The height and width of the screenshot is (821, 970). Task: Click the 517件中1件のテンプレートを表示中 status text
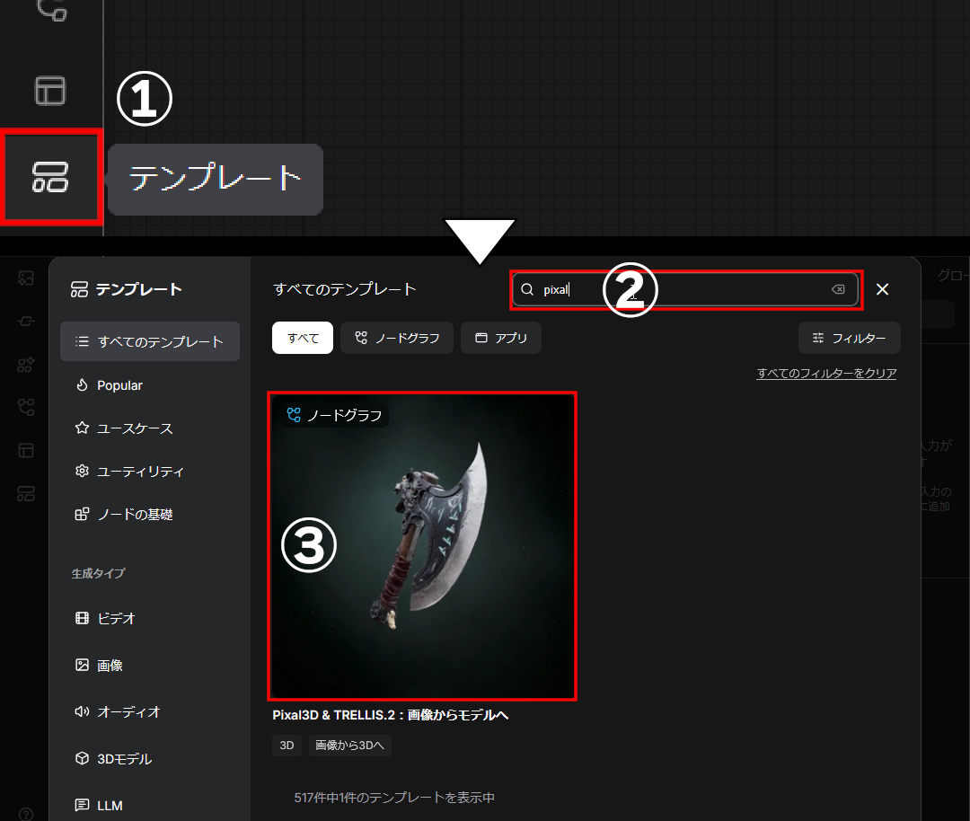(394, 798)
